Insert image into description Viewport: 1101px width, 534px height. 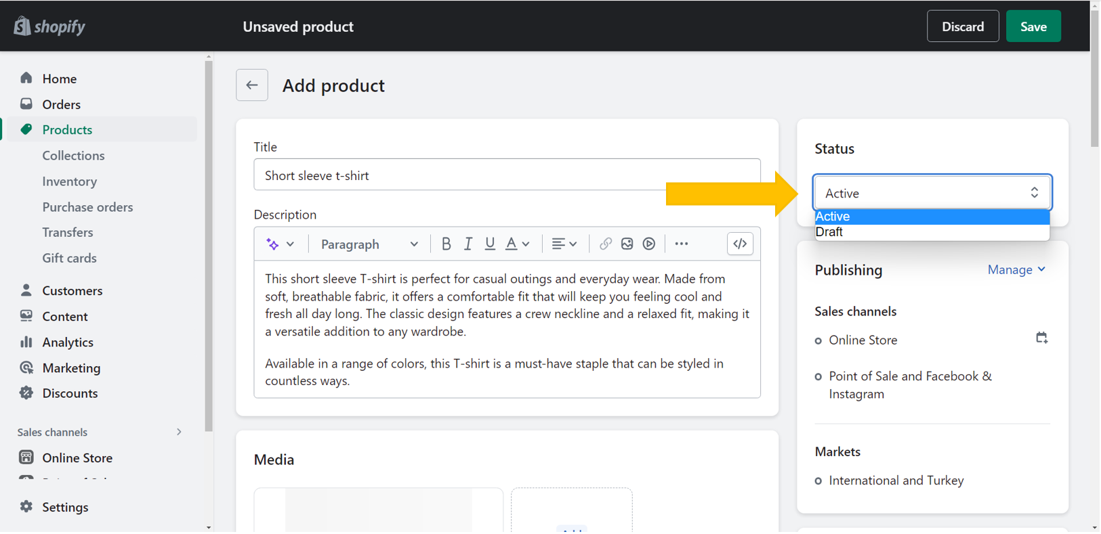pos(627,244)
